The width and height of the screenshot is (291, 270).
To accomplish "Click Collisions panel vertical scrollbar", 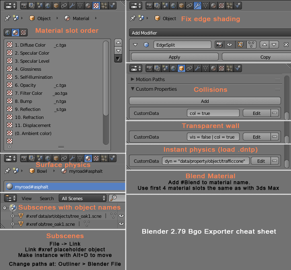I will (x=287, y=98).
